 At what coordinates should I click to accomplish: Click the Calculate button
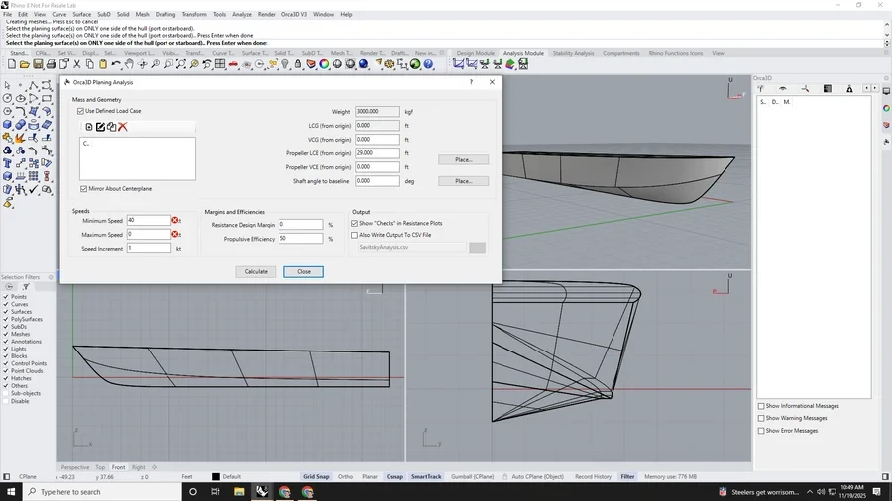coord(256,272)
